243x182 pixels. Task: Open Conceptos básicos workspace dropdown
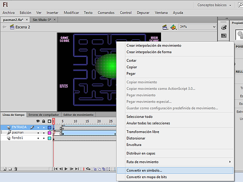point(214,5)
